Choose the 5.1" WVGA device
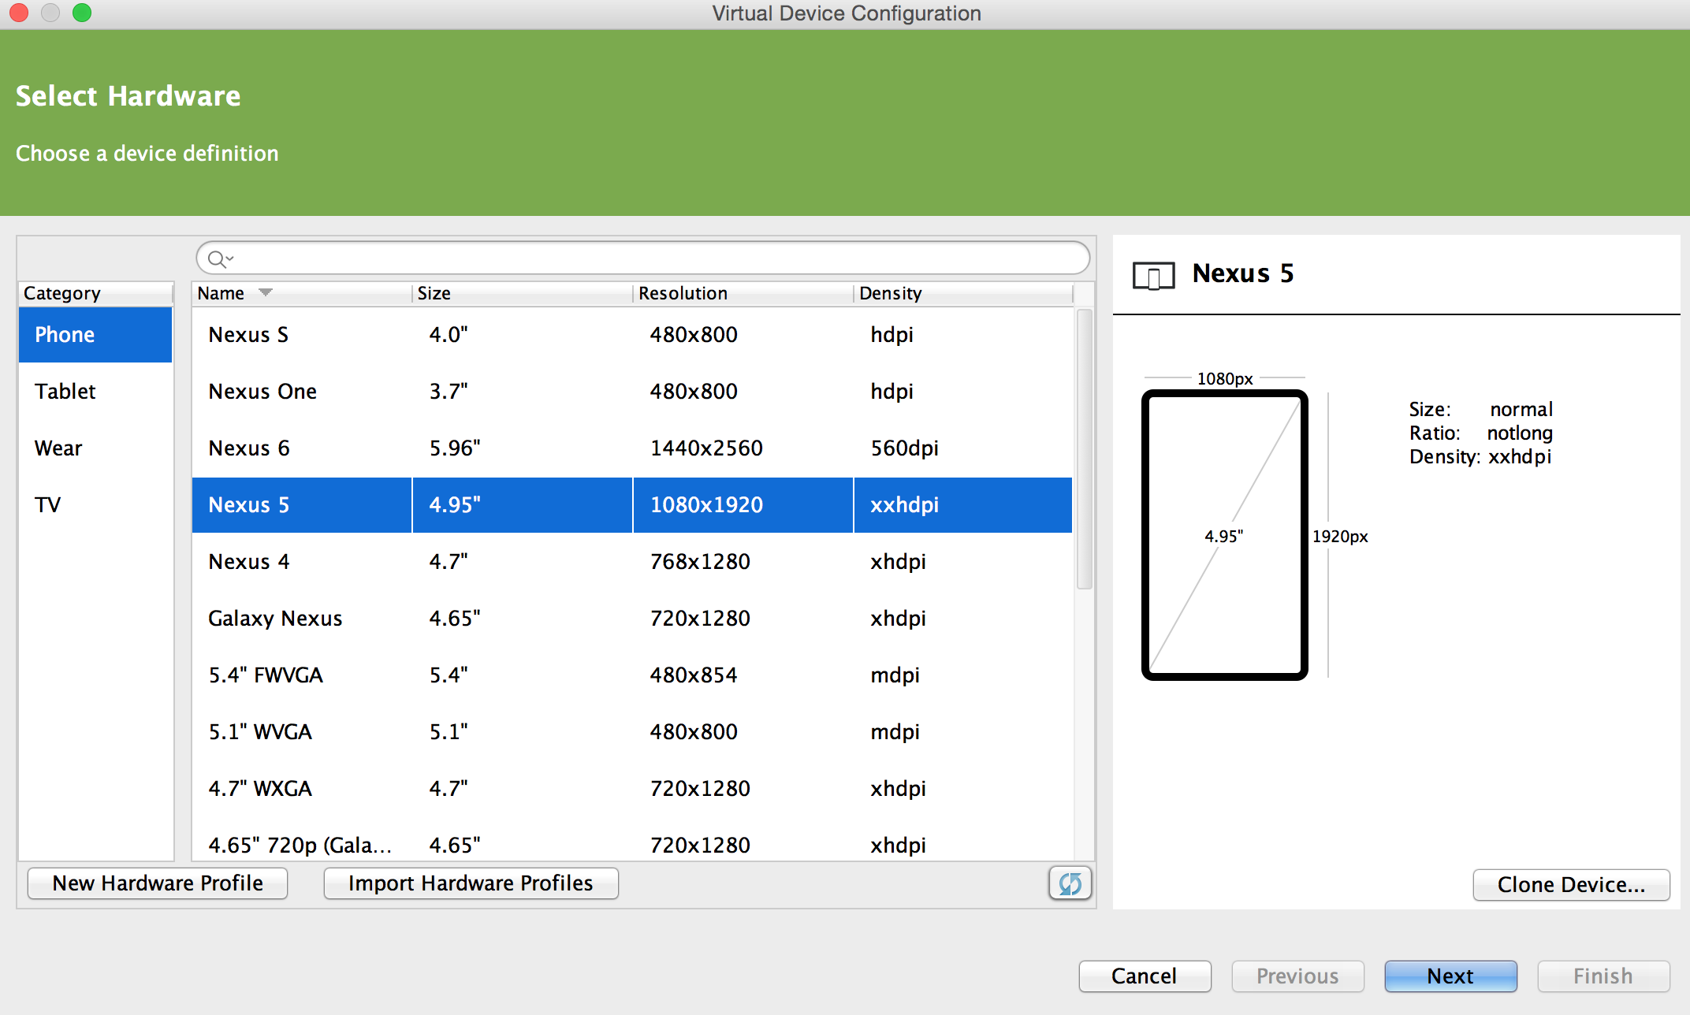Viewport: 1690px width, 1015px height. [x=632, y=732]
